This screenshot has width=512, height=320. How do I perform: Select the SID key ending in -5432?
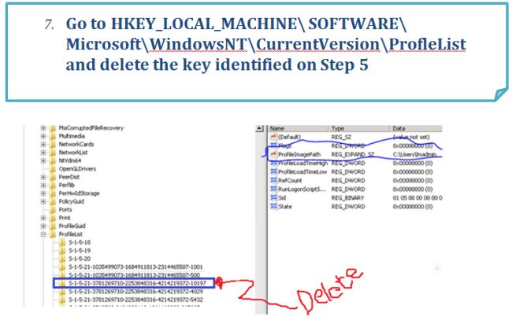pos(135,300)
